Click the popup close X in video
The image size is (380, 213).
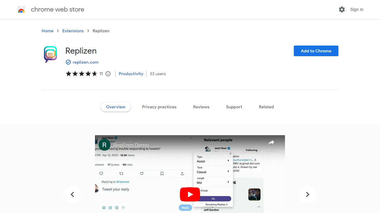click(x=230, y=154)
